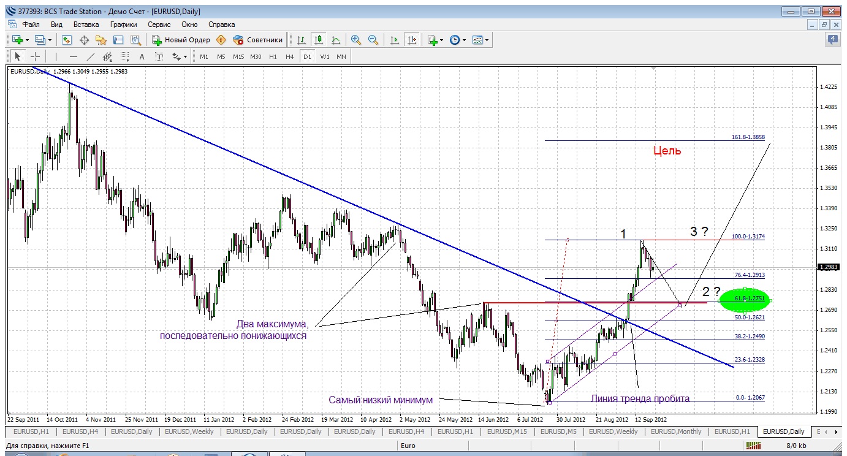Image resolution: width=847 pixels, height=456 pixels.
Task: Expand indicators dropdown arrow
Action: click(442, 40)
